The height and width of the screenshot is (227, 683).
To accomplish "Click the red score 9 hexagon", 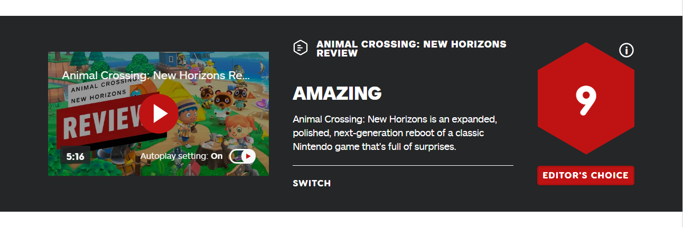I will [585, 99].
